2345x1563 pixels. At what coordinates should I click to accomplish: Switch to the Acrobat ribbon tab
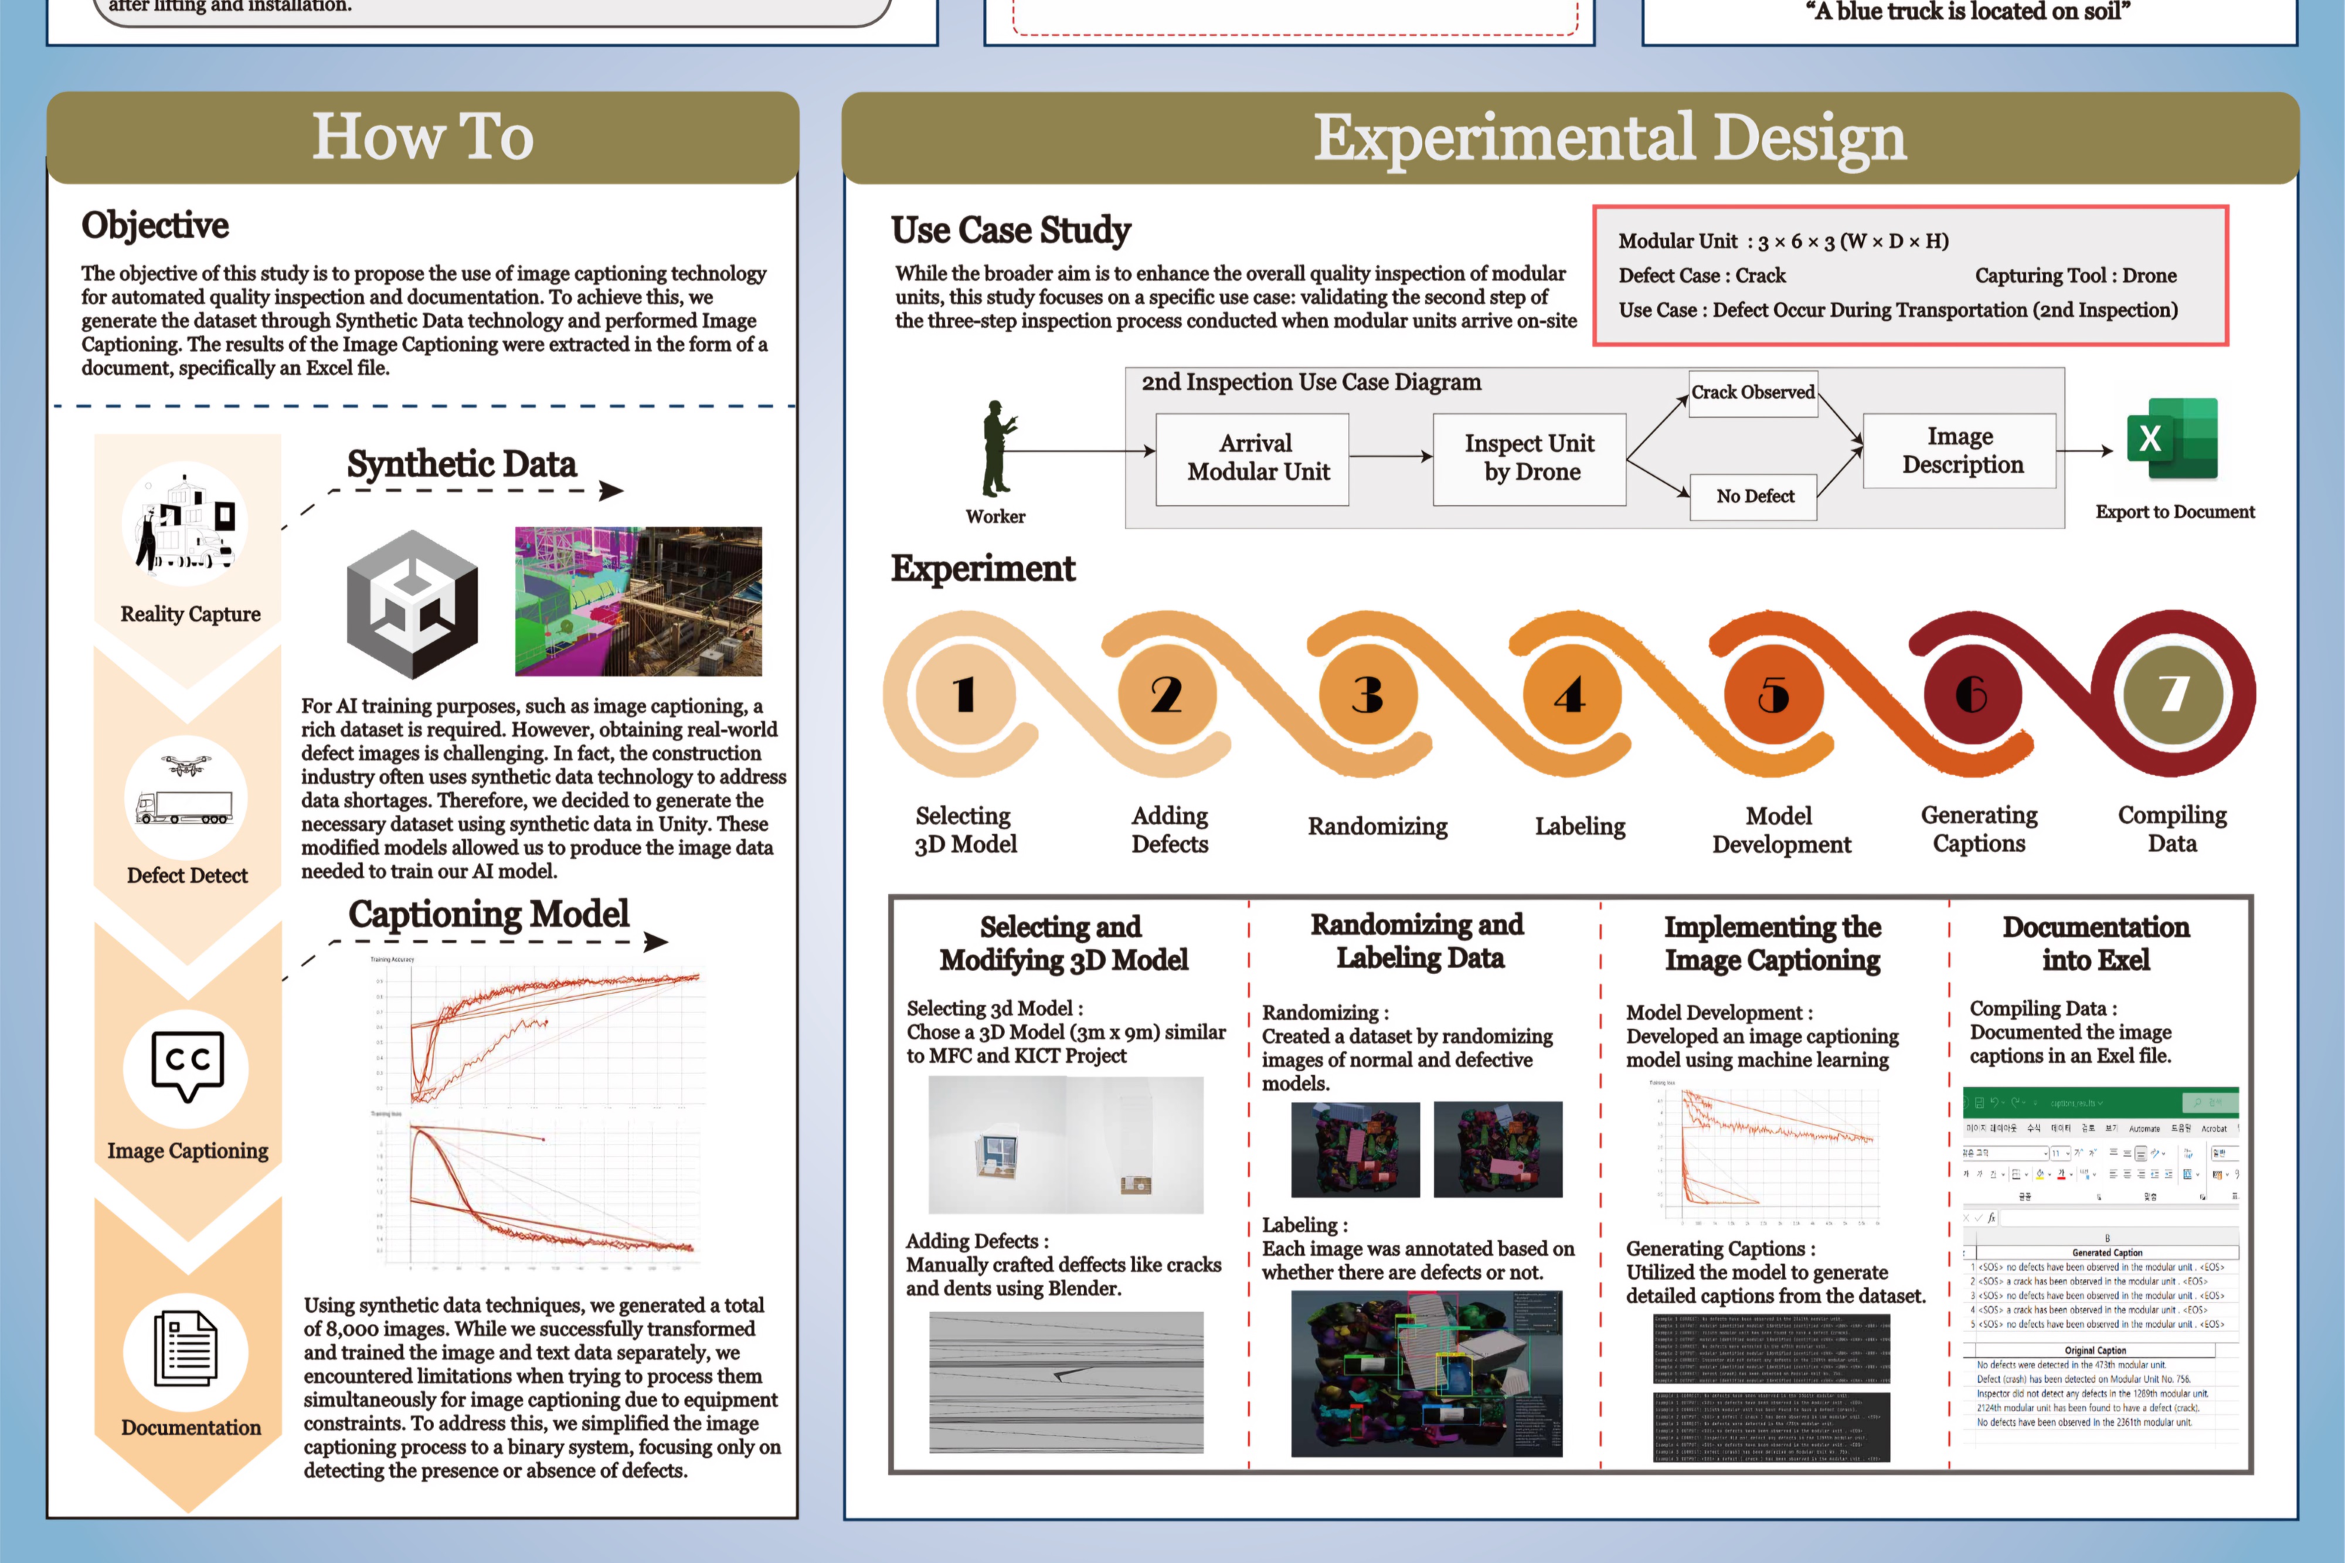[x=2214, y=1129]
